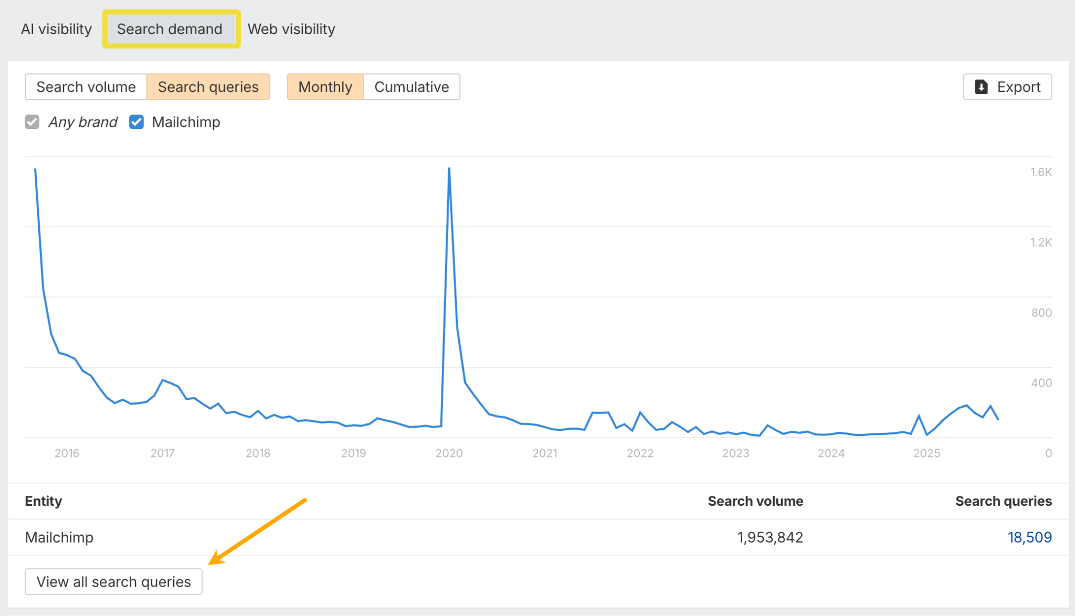Switch to the AI visibility tab
The image size is (1075, 616).
click(56, 29)
